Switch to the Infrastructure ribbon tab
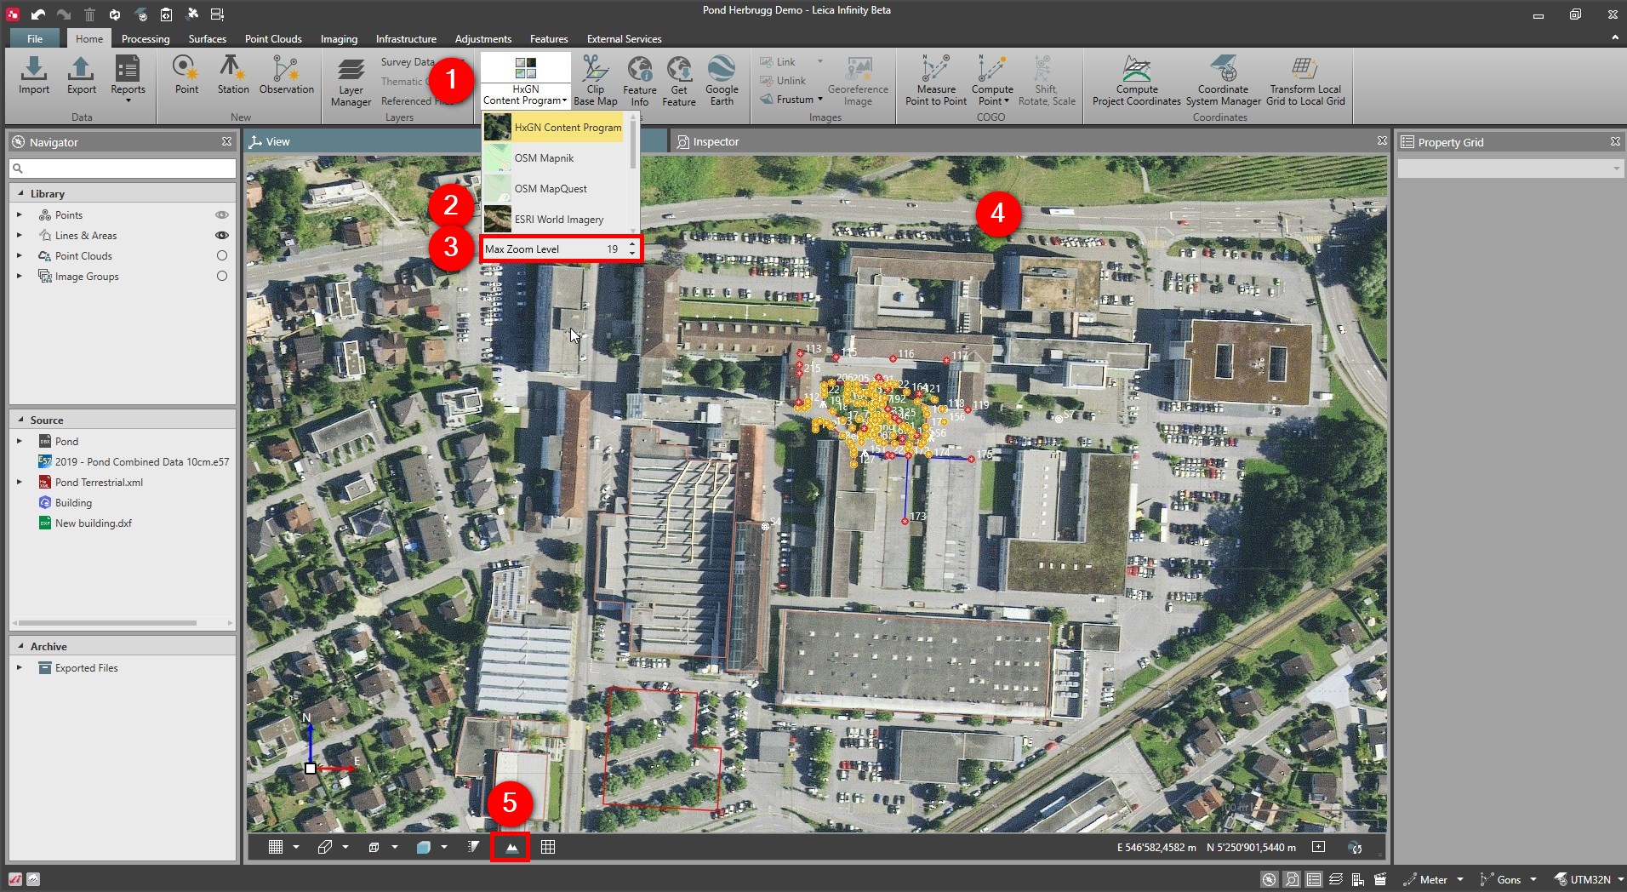1627x892 pixels. (406, 38)
